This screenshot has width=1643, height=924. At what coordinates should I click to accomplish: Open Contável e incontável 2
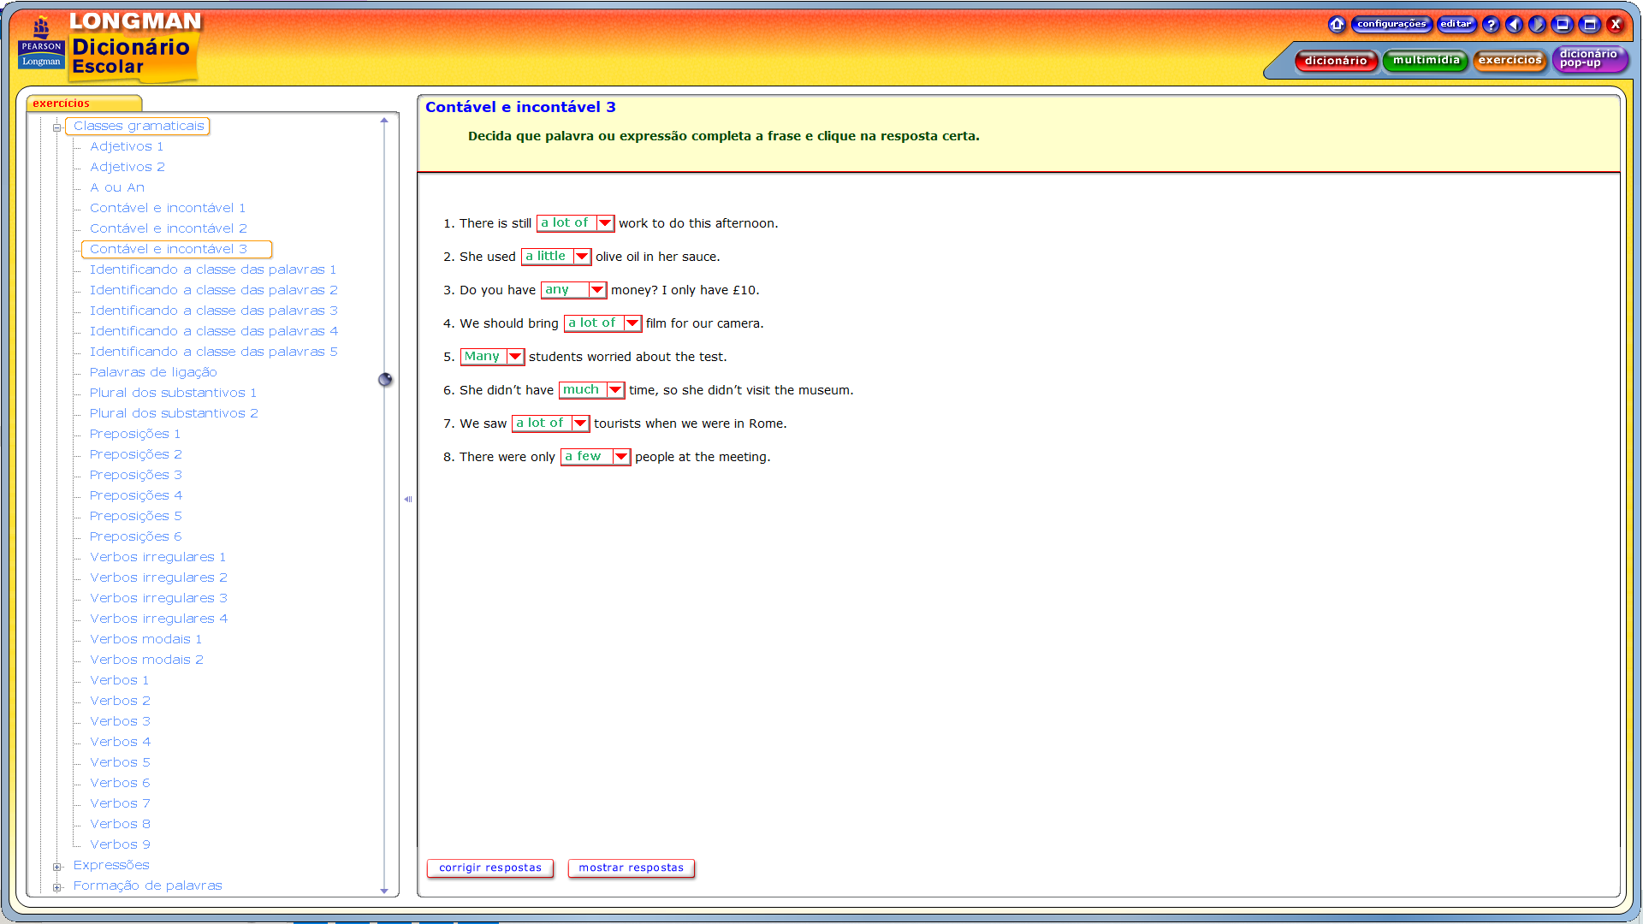point(169,228)
